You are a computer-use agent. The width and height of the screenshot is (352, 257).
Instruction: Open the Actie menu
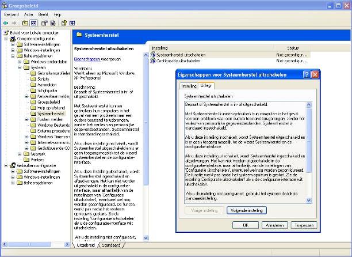click(x=28, y=14)
